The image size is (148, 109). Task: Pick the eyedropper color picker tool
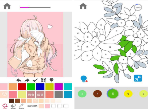[x=21, y=106]
